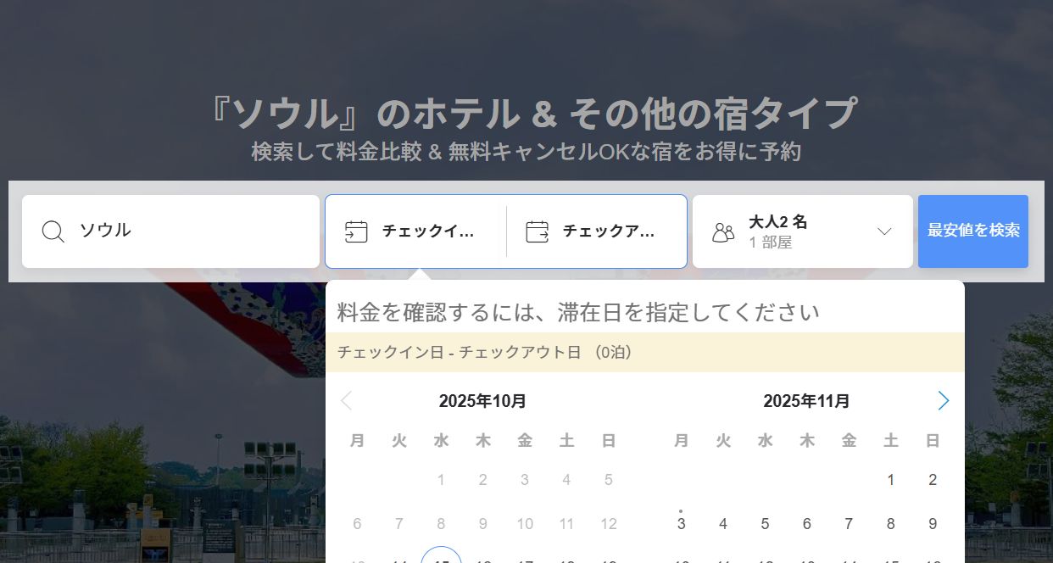Image resolution: width=1053 pixels, height=563 pixels.
Task: Choose November 9 in the calendar
Action: [933, 524]
